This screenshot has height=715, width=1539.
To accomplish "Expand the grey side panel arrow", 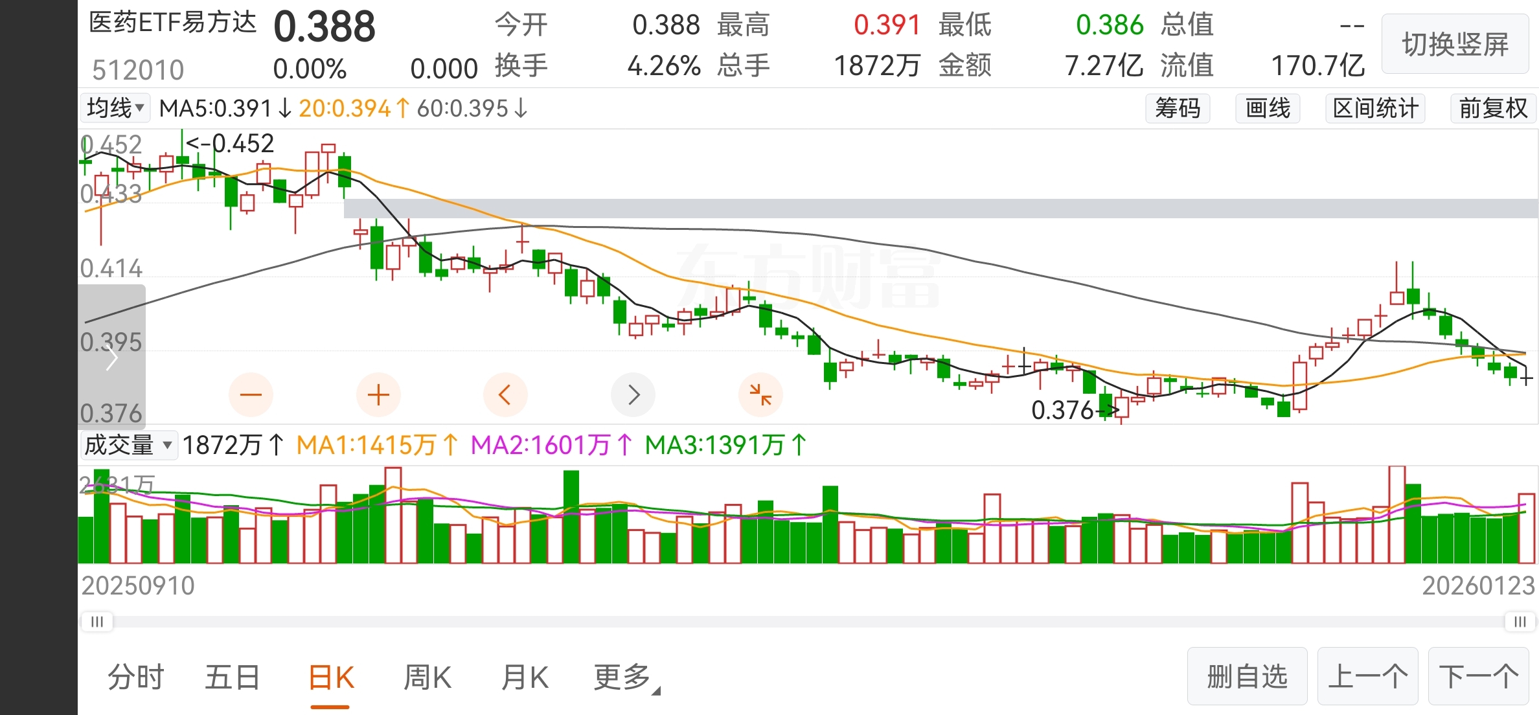I will (x=111, y=358).
